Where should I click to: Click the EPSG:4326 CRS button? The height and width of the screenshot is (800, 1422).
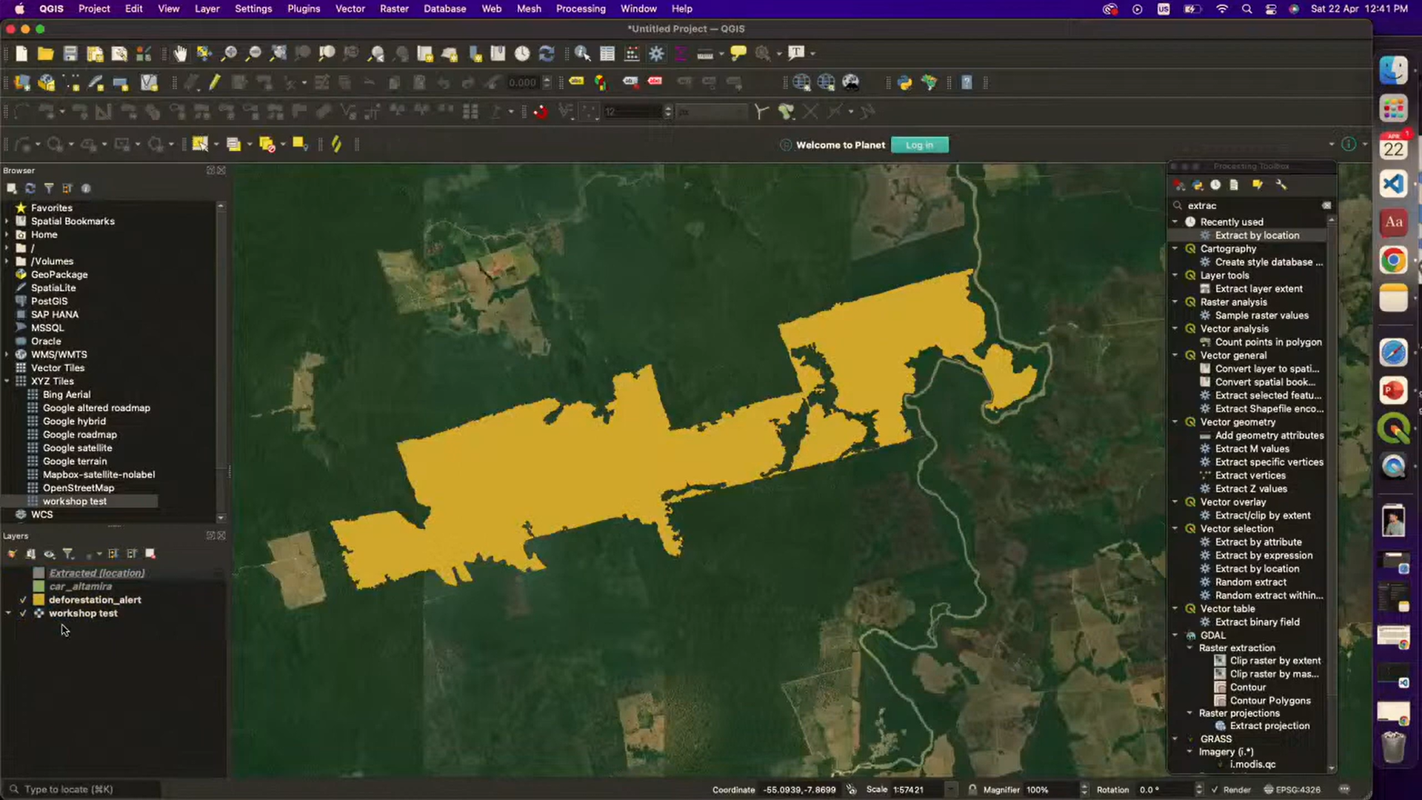1292,790
